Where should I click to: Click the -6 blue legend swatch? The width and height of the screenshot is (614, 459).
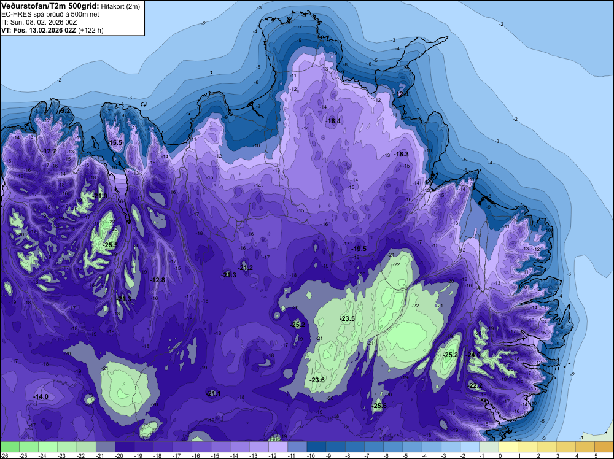[x=394, y=447]
